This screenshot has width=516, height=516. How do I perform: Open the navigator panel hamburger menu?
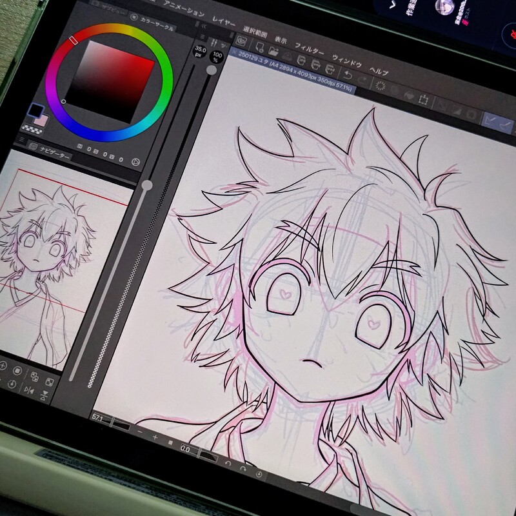21,140
